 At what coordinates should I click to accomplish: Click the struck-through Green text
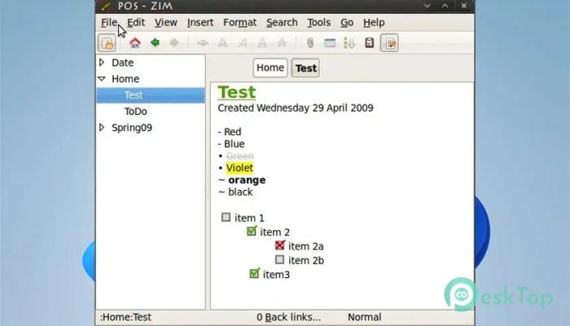coord(240,156)
